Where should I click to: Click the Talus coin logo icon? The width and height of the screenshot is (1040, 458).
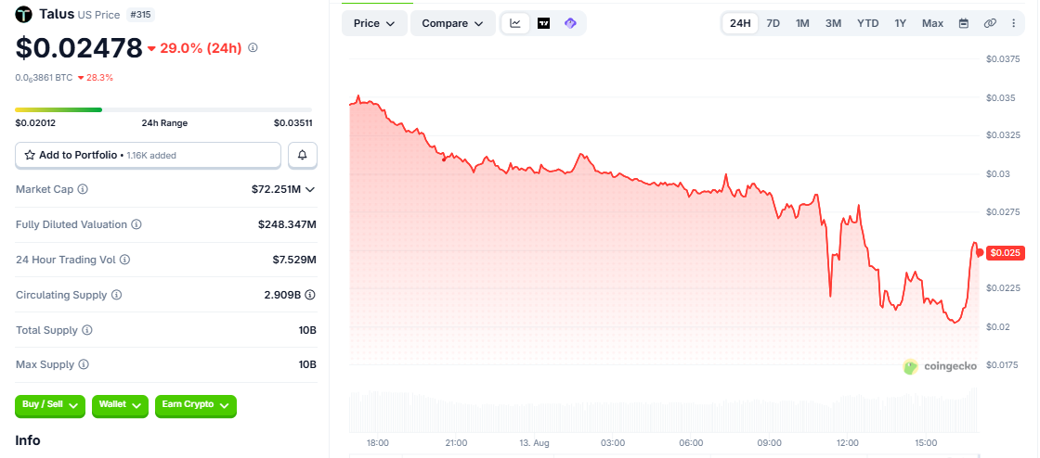tap(24, 14)
